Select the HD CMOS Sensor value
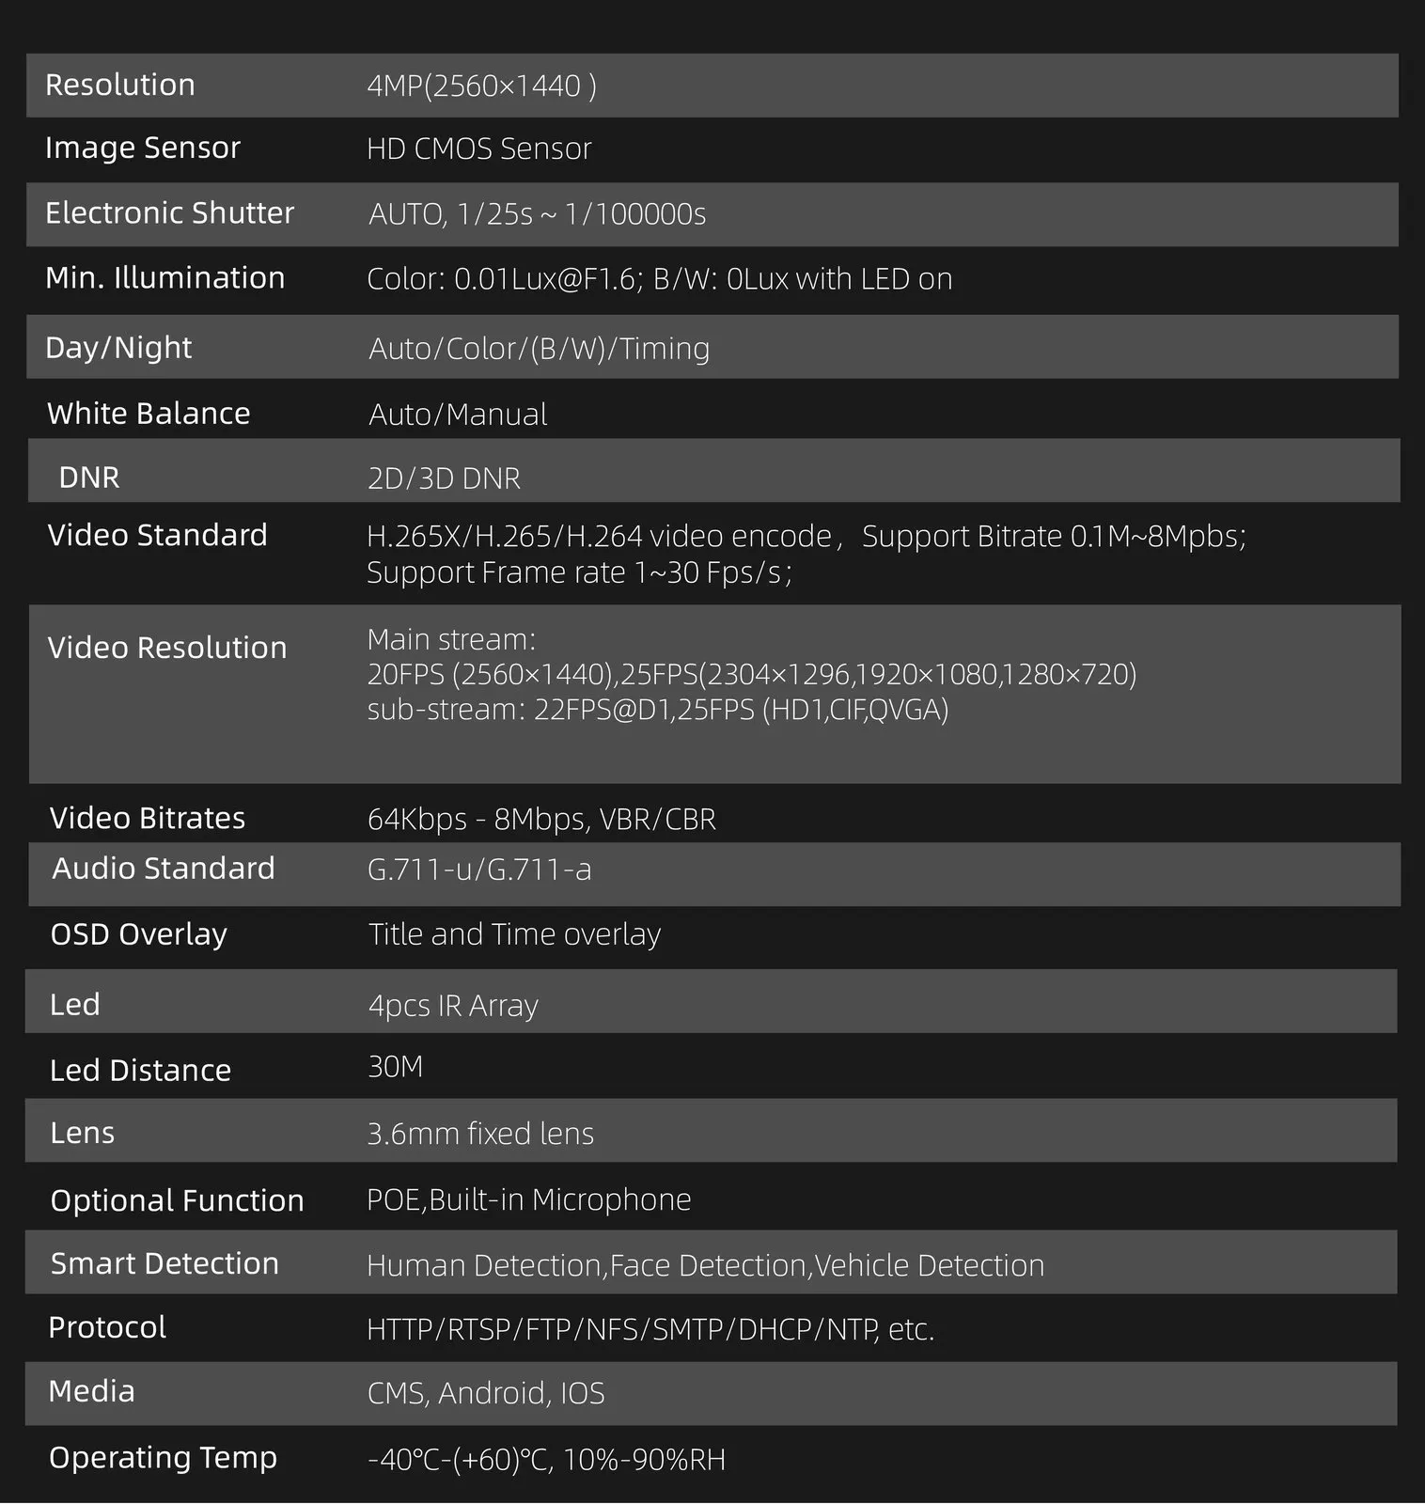This screenshot has height=1504, width=1425. click(479, 149)
